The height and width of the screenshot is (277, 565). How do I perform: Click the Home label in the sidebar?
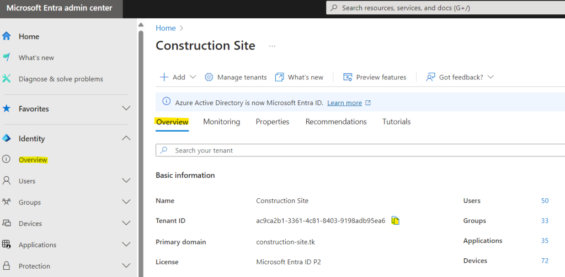click(x=29, y=37)
